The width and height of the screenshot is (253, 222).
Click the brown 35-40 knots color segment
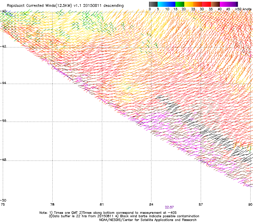[x=215, y=4]
